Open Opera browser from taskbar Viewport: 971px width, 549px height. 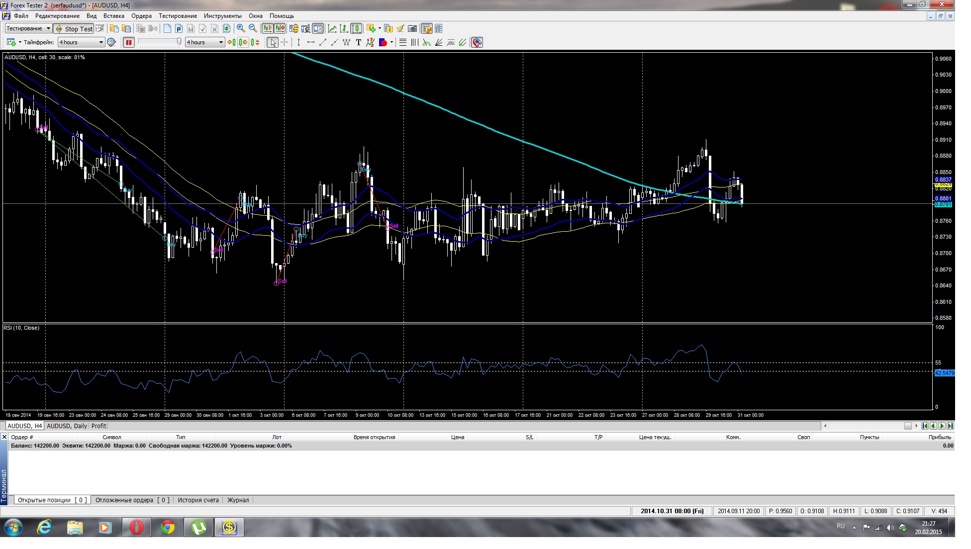tap(136, 528)
